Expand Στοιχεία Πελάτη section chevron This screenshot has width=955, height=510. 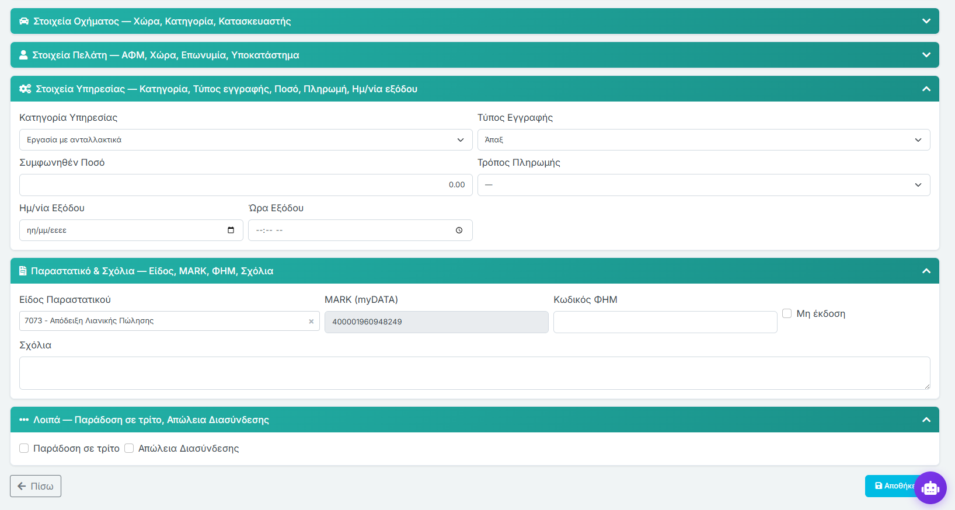[926, 55]
